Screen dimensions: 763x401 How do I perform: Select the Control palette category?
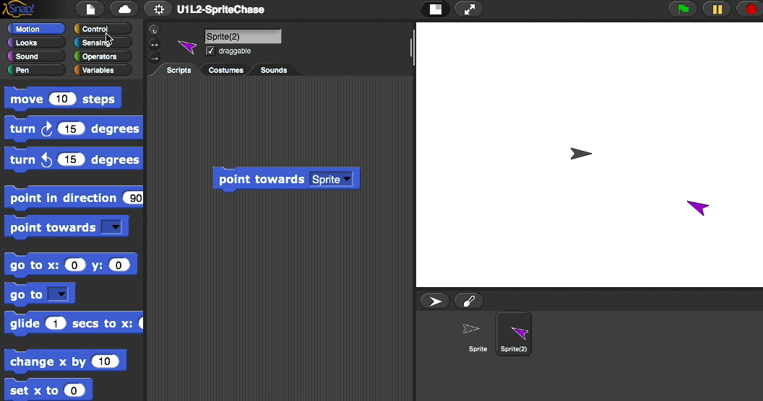coord(103,29)
